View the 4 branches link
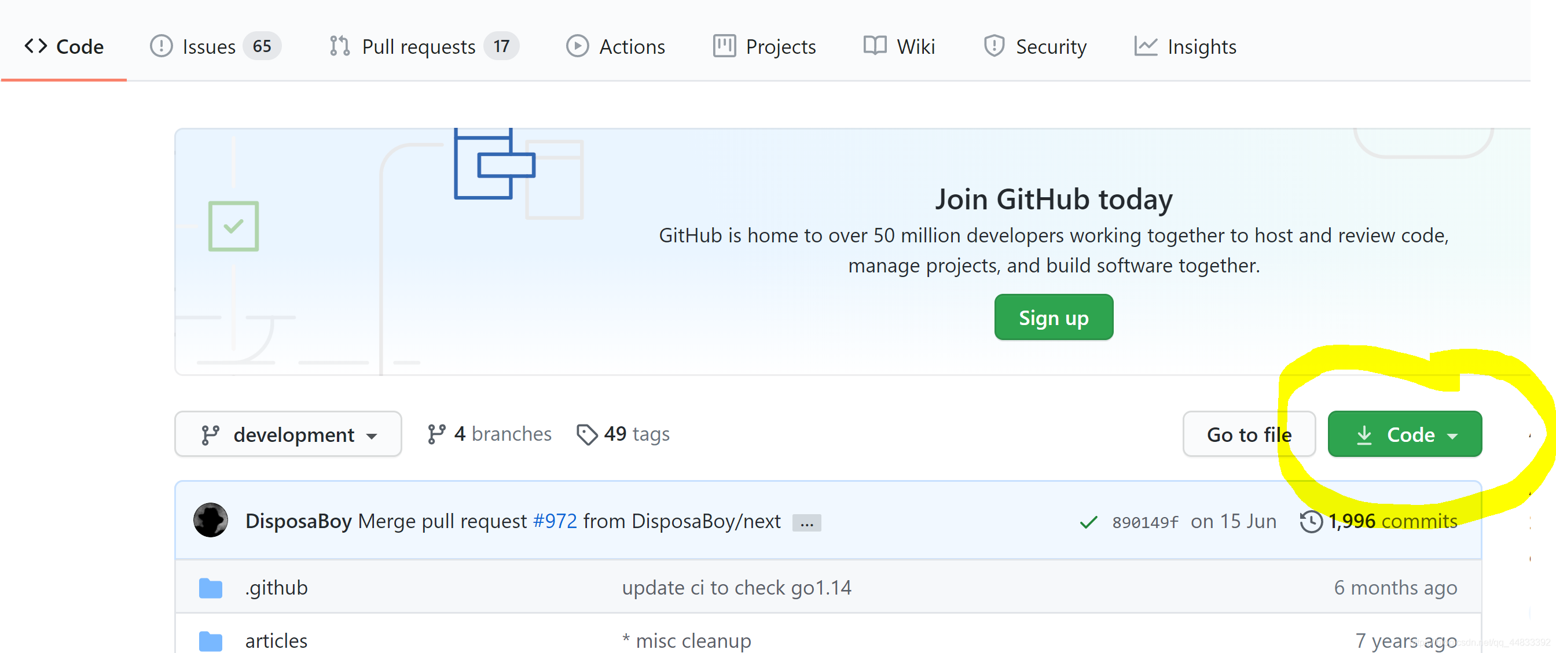This screenshot has width=1556, height=653. point(489,434)
